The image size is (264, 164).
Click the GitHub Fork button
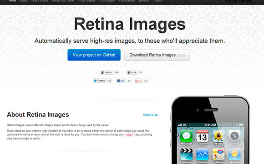tap(132, 72)
